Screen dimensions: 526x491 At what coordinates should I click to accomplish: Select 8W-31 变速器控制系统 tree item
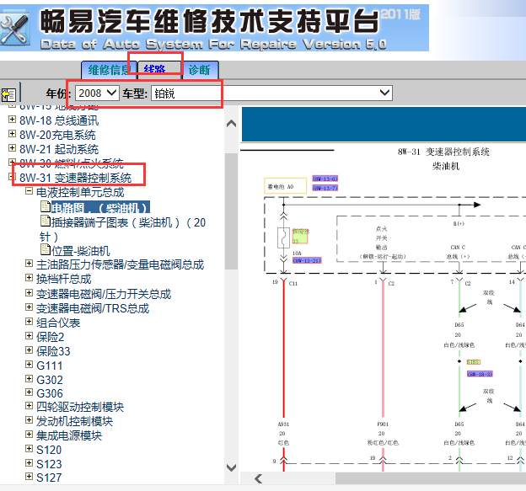click(x=76, y=178)
